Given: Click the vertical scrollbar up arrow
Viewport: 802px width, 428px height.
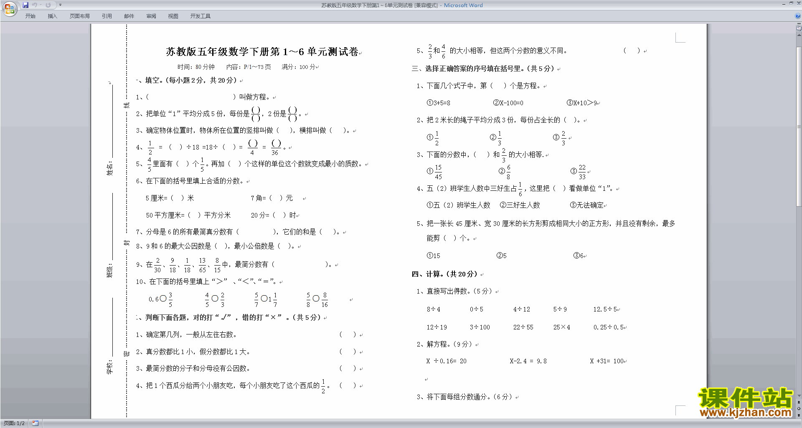Looking at the screenshot, I should tap(799, 35).
